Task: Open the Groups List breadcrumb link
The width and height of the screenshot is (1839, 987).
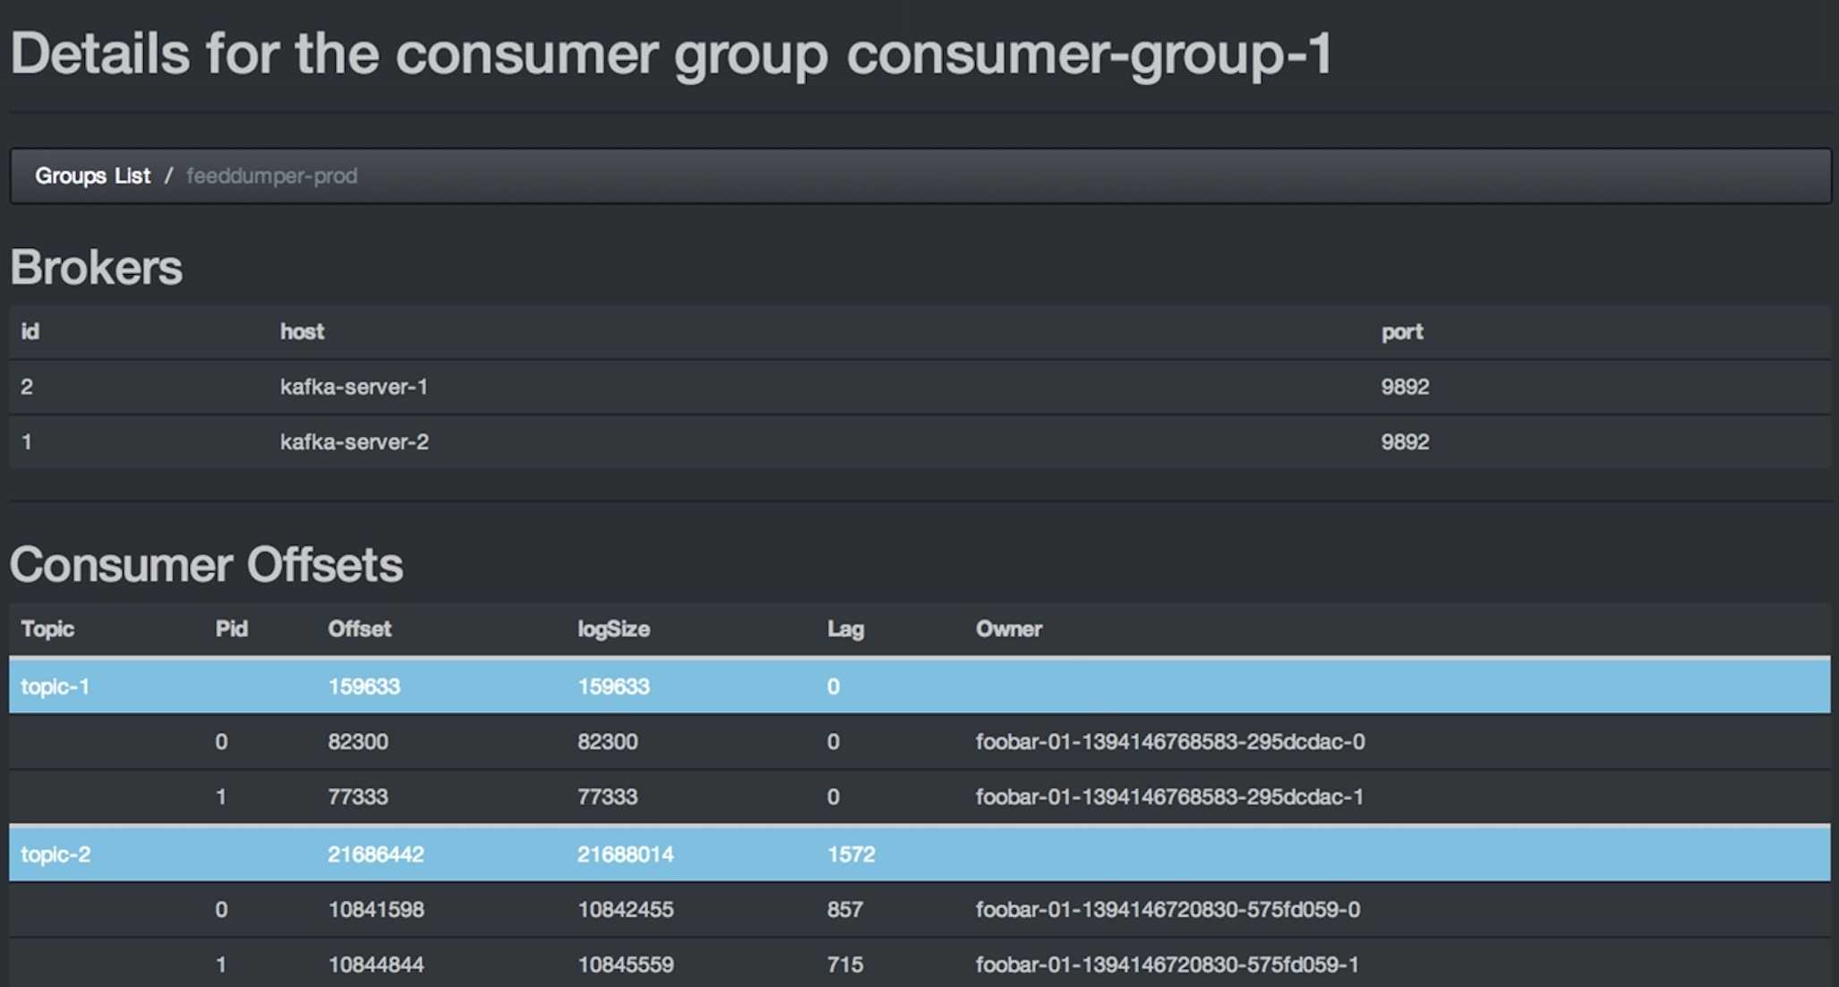Action: pos(92,176)
